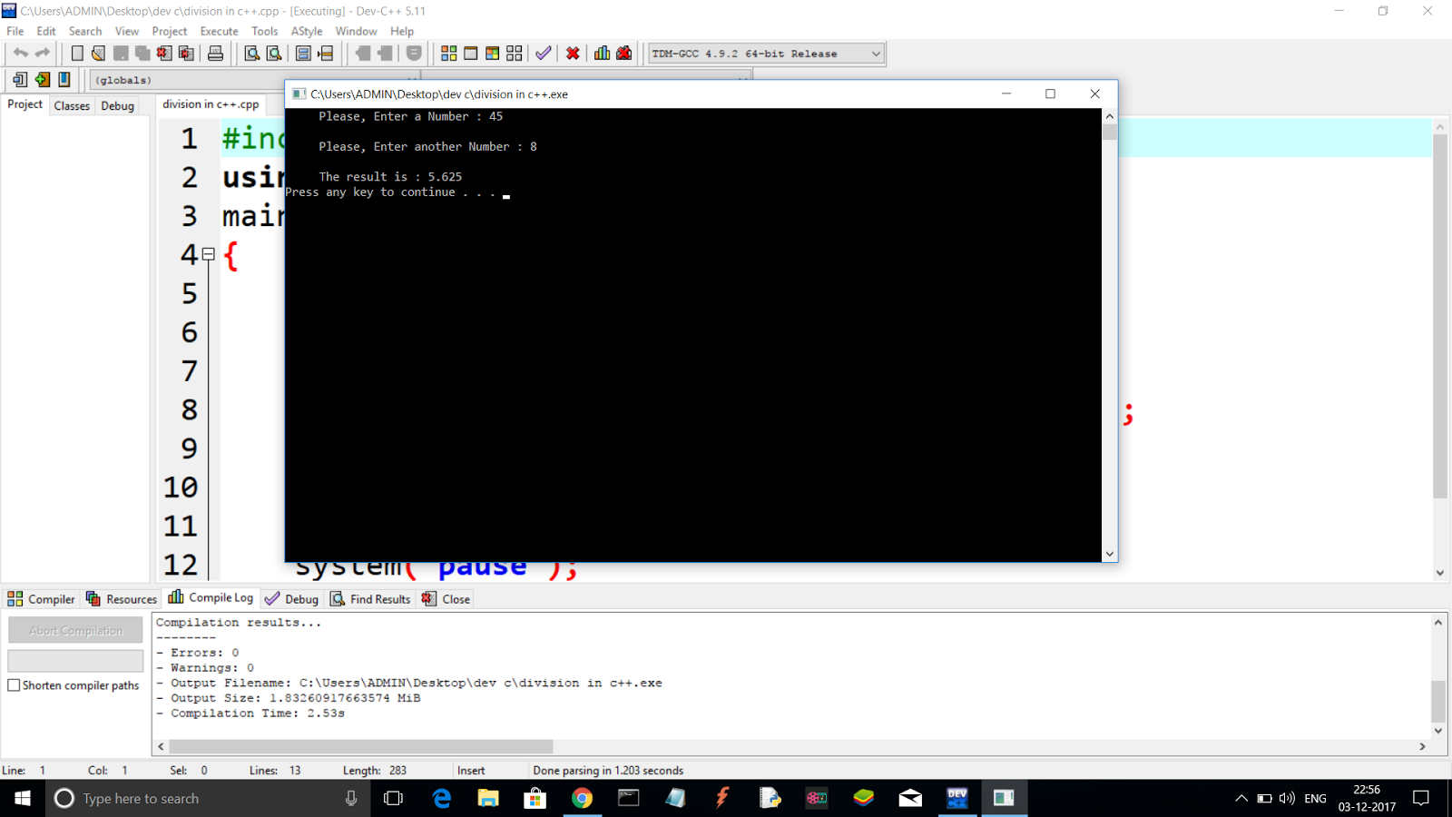Click the Print toolbar icon
Image resolution: width=1452 pixels, height=817 pixels.
click(215, 54)
